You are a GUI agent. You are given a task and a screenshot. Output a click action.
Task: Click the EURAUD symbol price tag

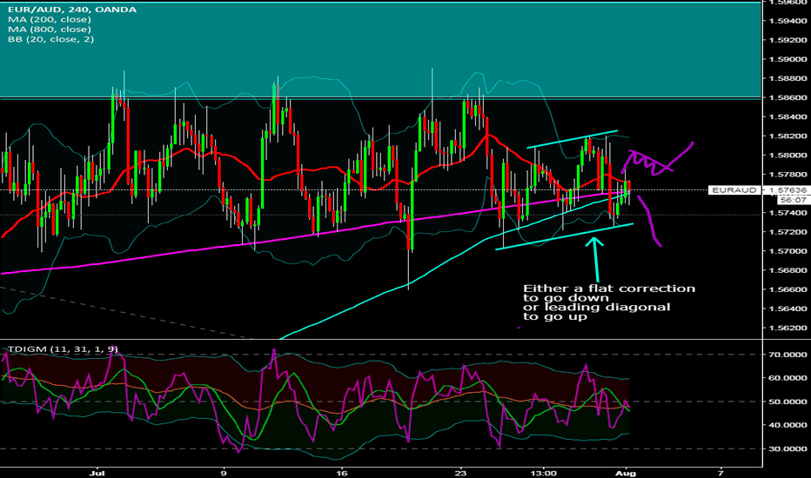tap(734, 190)
